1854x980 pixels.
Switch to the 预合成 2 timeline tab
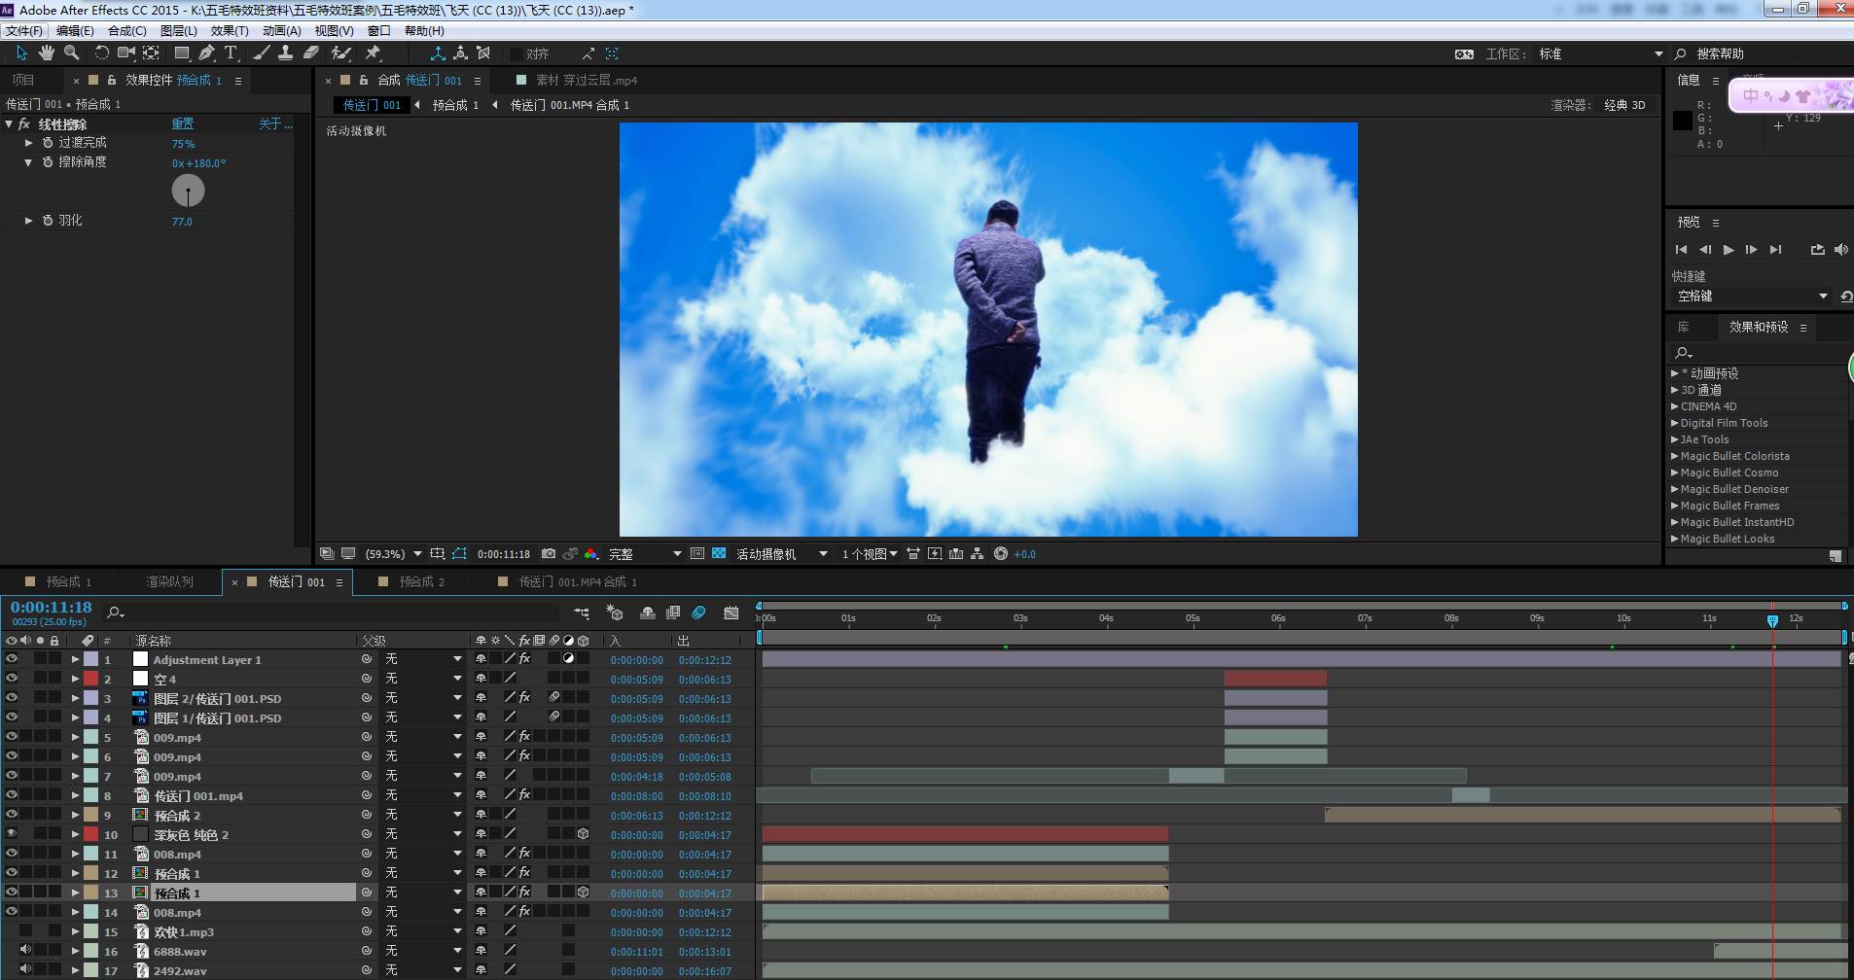coord(421,581)
